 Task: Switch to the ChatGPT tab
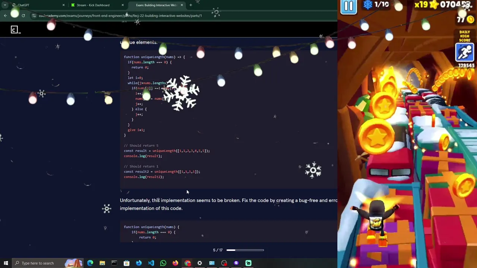point(23,5)
